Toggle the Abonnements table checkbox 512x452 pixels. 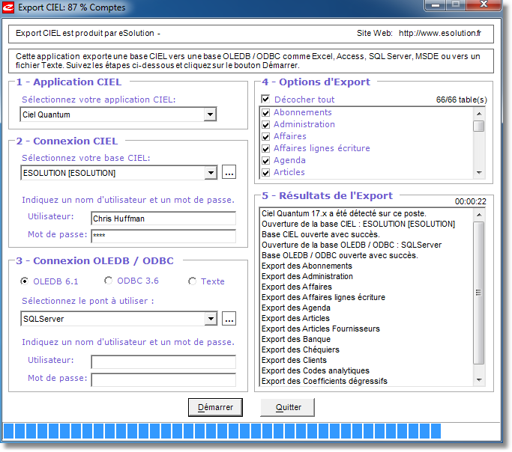click(265, 113)
